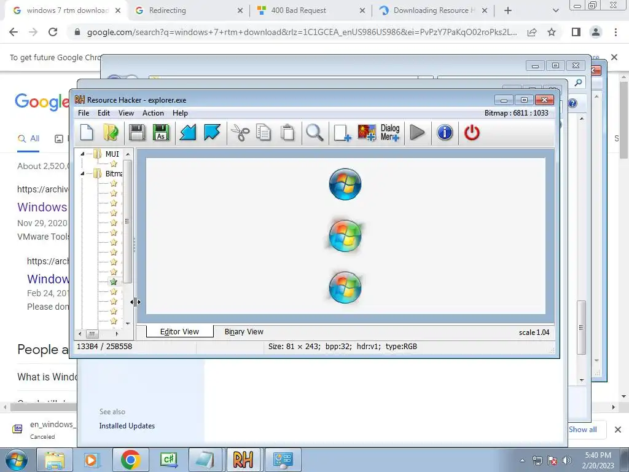Add an image resource icon
Image resolution: width=629 pixels, height=472 pixels.
click(367, 133)
